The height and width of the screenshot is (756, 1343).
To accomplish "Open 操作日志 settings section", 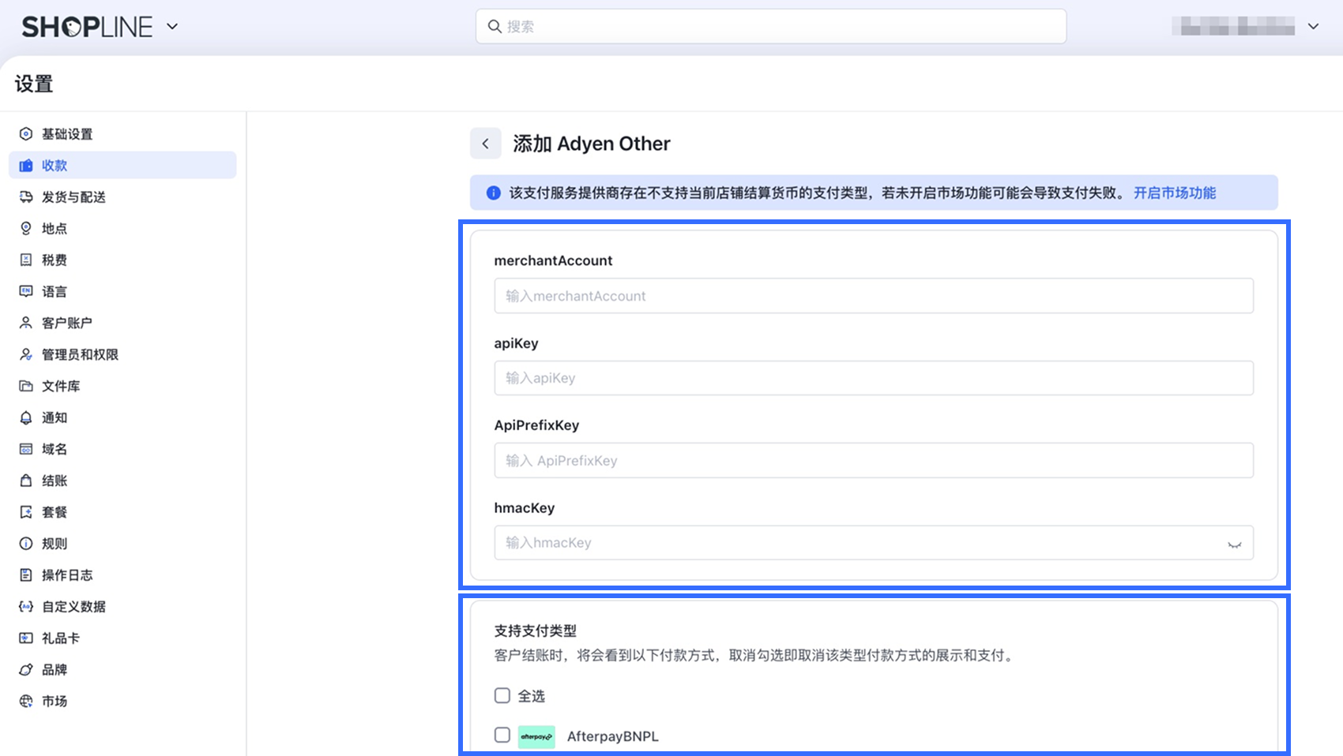I will (x=122, y=575).
